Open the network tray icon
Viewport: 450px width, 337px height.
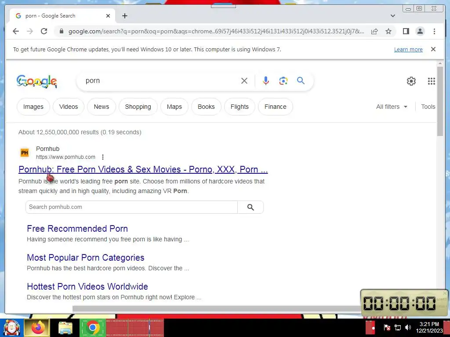click(397, 327)
